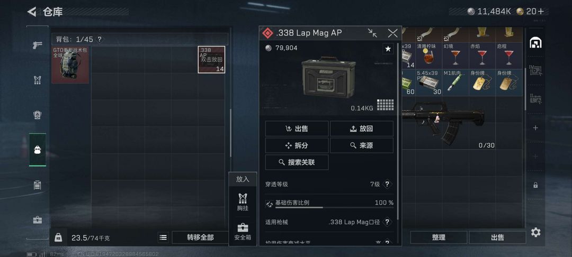Show help for penetration level question mark

tap(387, 184)
